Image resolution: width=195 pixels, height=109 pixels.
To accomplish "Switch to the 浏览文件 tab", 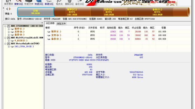I will tap(61, 24).
